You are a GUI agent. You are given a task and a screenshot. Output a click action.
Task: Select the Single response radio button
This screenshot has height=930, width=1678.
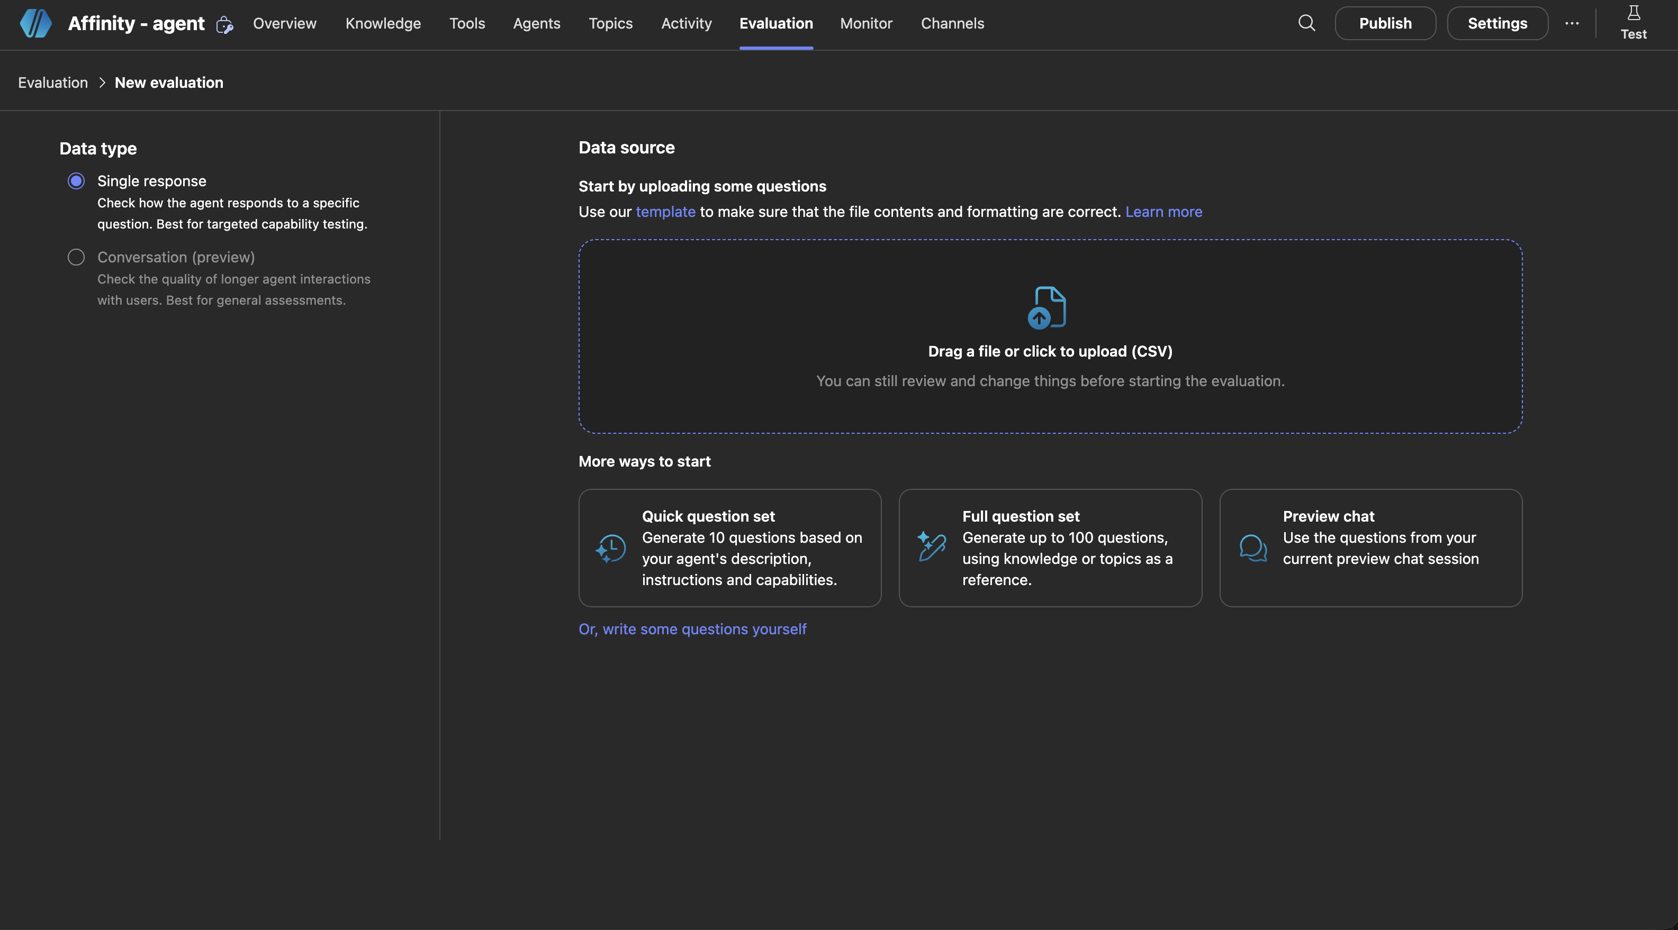pos(76,181)
